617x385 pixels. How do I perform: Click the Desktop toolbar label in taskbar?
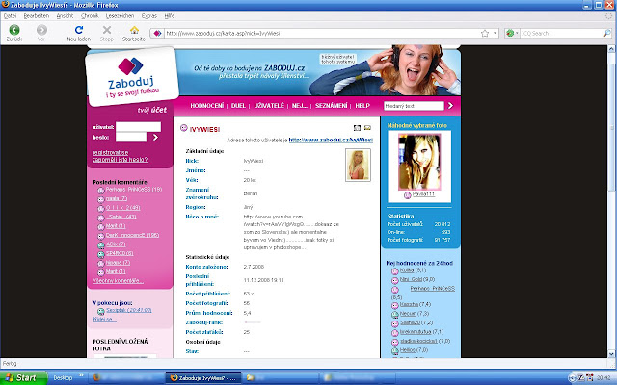click(63, 378)
